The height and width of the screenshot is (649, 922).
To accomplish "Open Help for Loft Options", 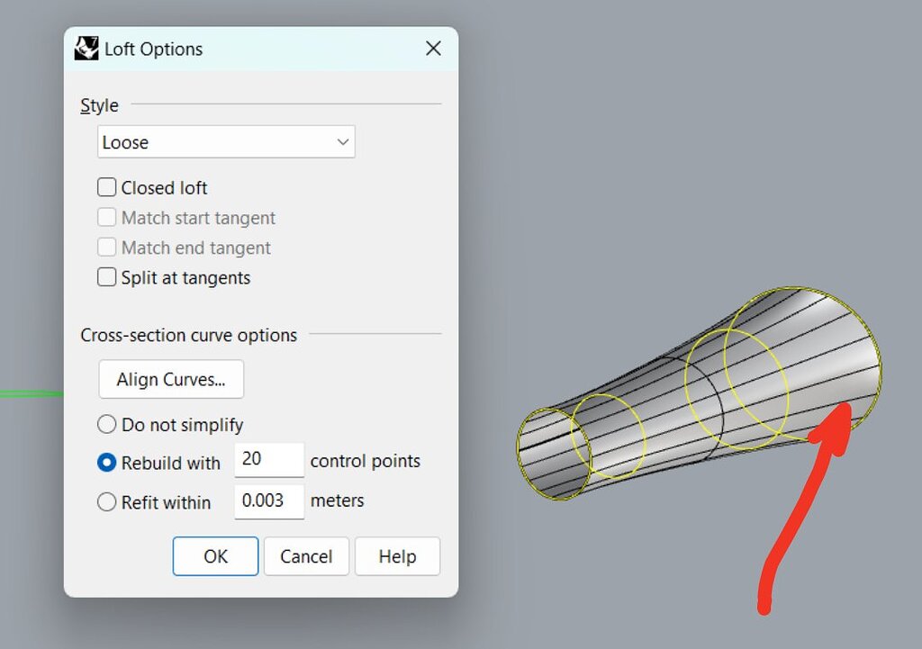I will (x=397, y=556).
